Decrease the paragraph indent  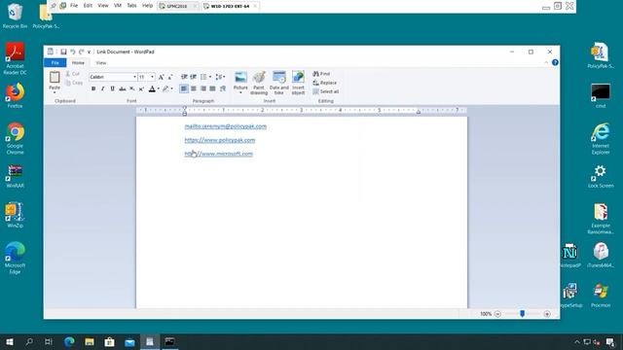tap(184, 77)
